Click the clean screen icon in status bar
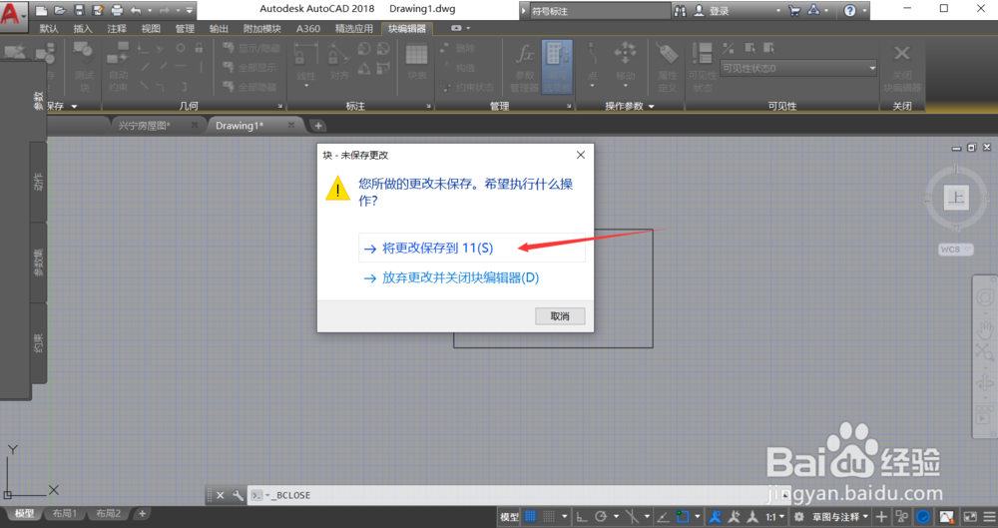The image size is (998, 528). (970, 517)
